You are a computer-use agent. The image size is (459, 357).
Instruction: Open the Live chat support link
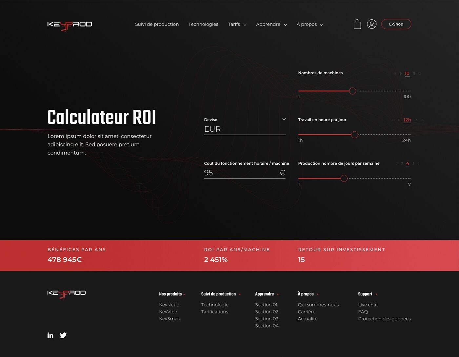click(x=368, y=305)
